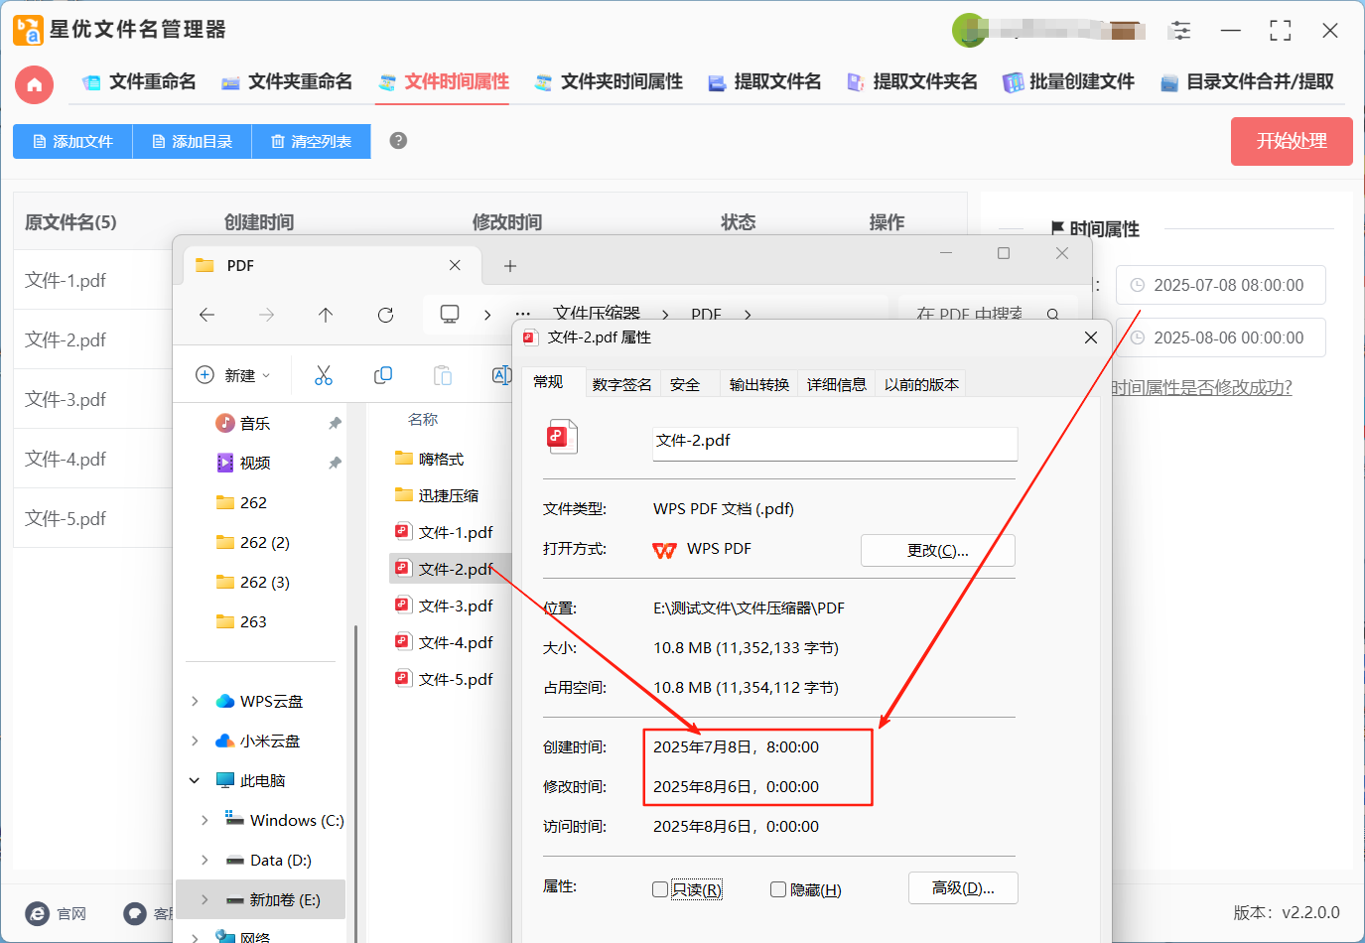Screen dimensions: 1365x943
Task: Click the 2025-07-08 08:00:00 time field
Action: coord(1220,285)
